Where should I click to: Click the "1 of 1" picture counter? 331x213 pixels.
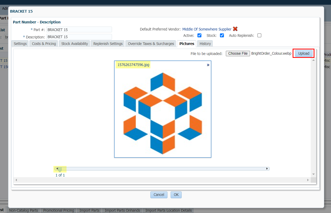[60, 175]
